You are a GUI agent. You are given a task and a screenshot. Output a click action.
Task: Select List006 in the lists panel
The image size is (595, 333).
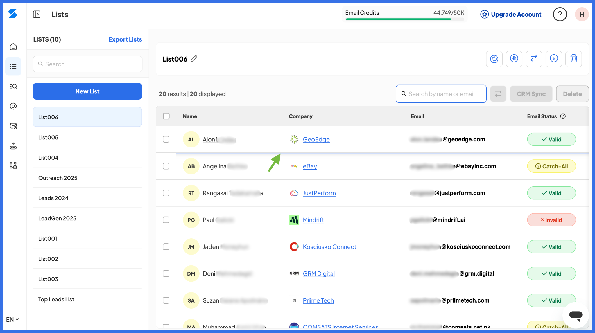(87, 117)
